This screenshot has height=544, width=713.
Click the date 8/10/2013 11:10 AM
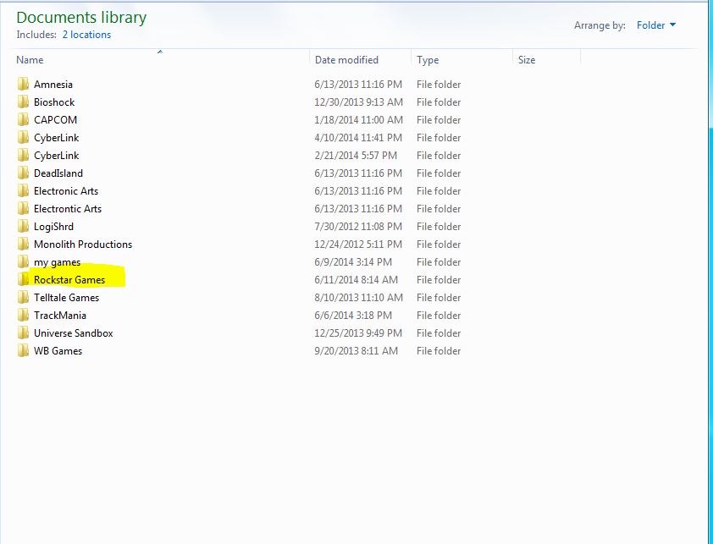tap(358, 297)
